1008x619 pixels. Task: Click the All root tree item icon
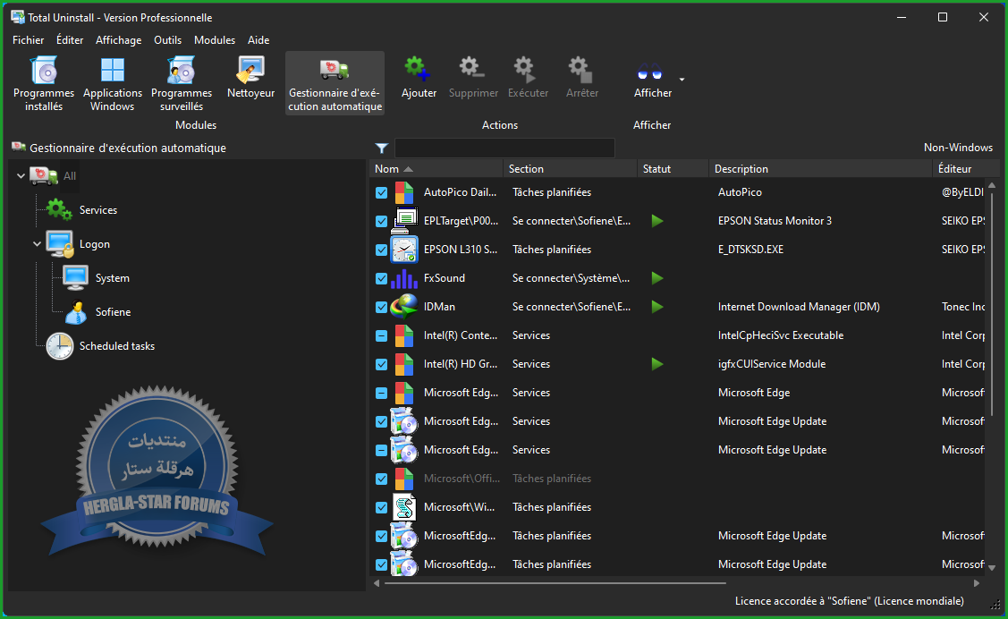pos(43,175)
